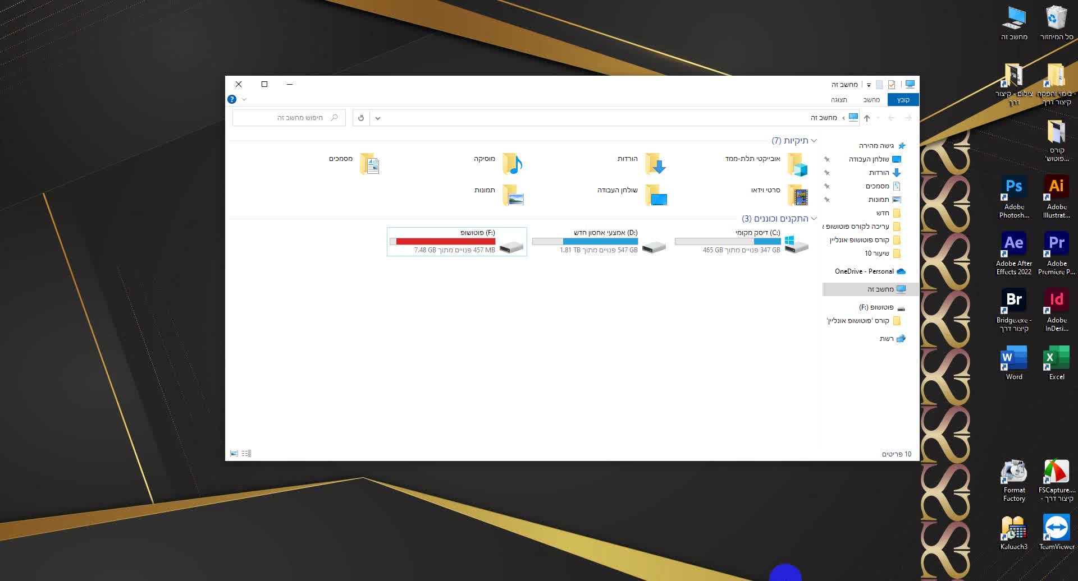This screenshot has width=1078, height=581.
Task: Collapse the Folders (תיקיות) group
Action: 814,141
